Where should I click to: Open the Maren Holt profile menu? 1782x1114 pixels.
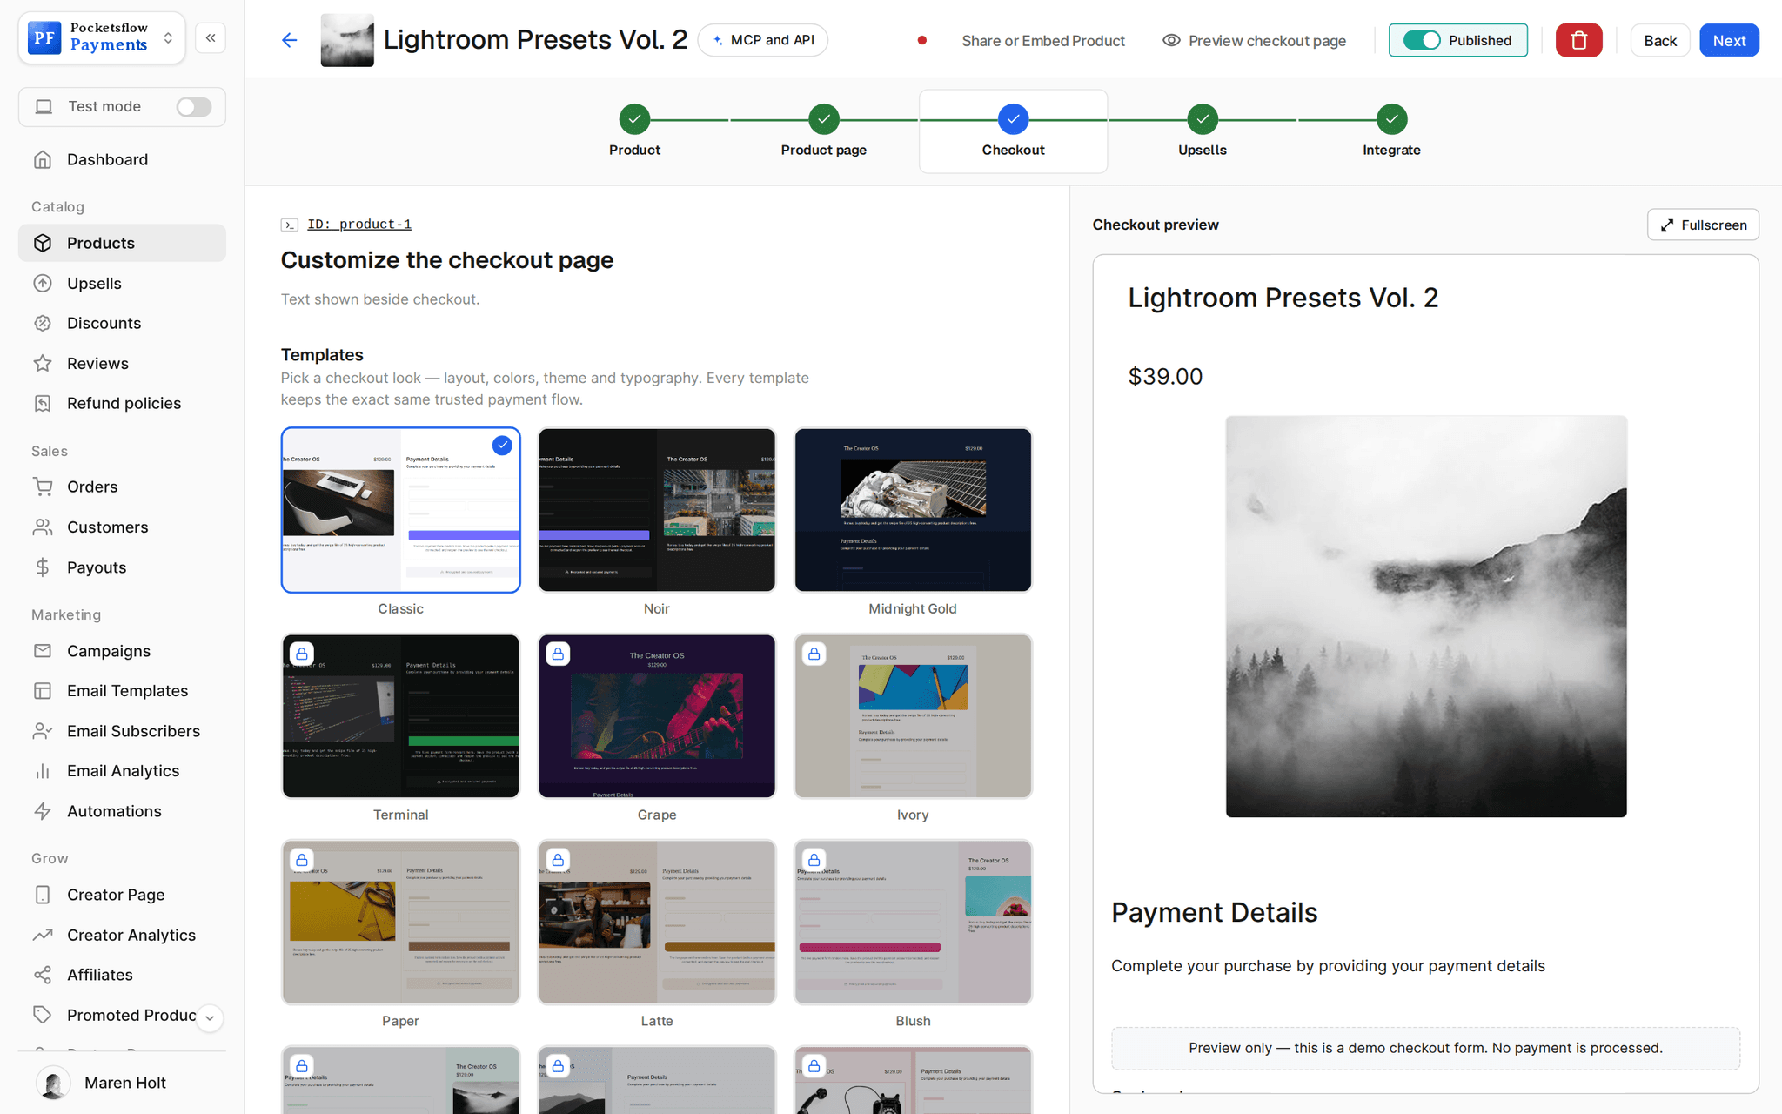point(122,1083)
